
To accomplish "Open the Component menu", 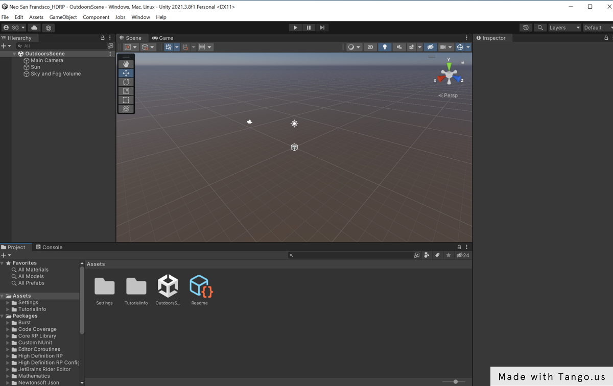I will [96, 17].
